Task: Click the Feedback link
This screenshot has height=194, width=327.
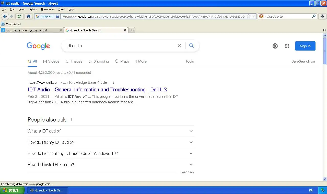Action: pyautogui.click(x=187, y=172)
